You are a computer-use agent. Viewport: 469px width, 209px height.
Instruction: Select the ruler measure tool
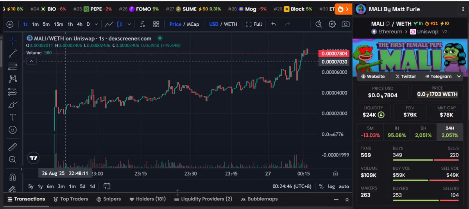pos(13,147)
